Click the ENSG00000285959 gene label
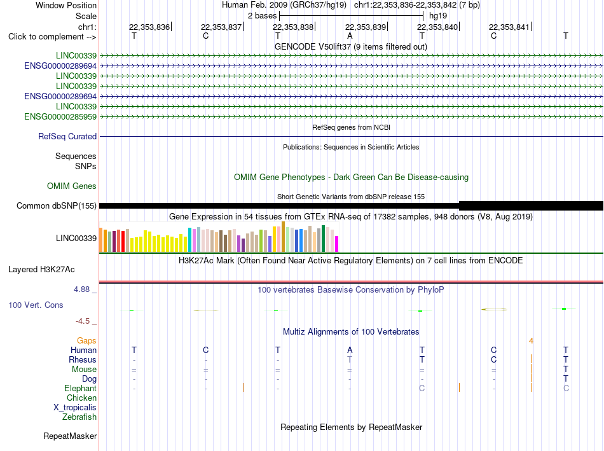 click(x=60, y=116)
